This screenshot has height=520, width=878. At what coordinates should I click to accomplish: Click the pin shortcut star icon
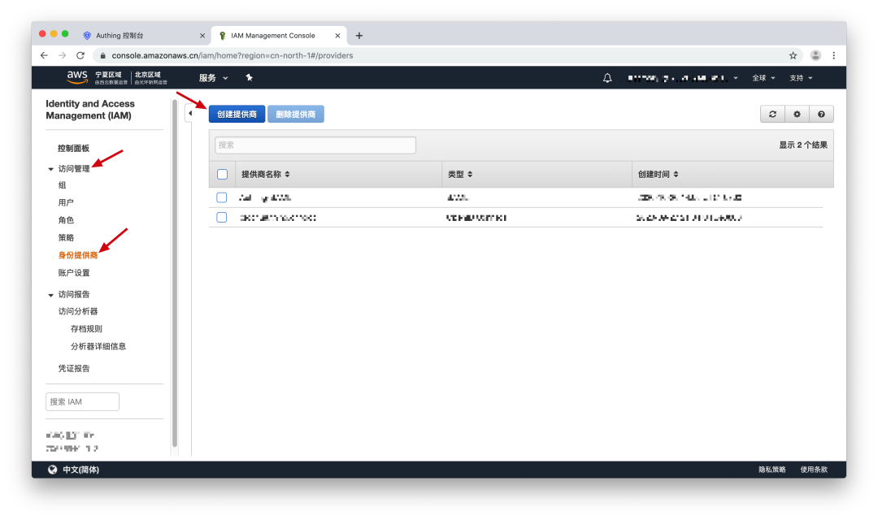pyautogui.click(x=250, y=78)
